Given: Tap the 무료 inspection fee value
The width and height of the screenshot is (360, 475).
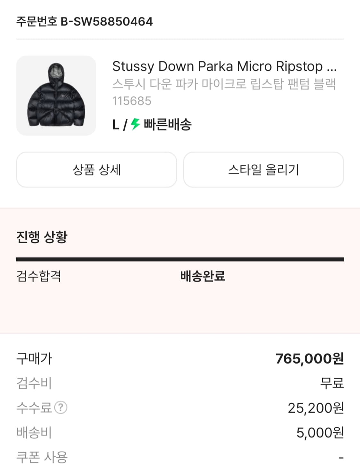Looking at the screenshot, I should tap(332, 383).
